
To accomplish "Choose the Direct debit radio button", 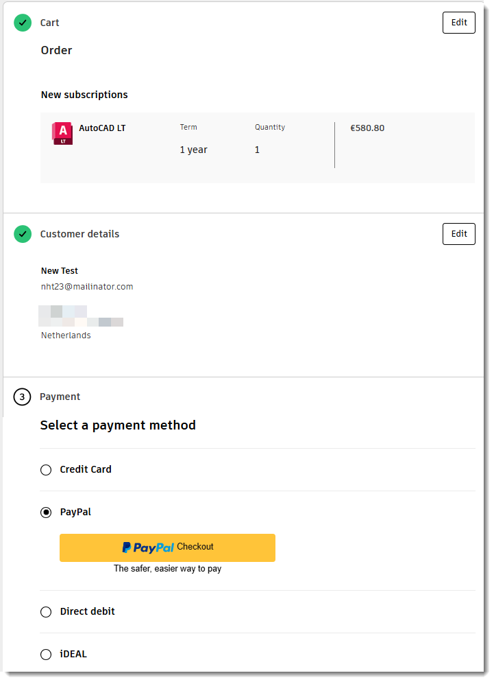I will tap(46, 612).
